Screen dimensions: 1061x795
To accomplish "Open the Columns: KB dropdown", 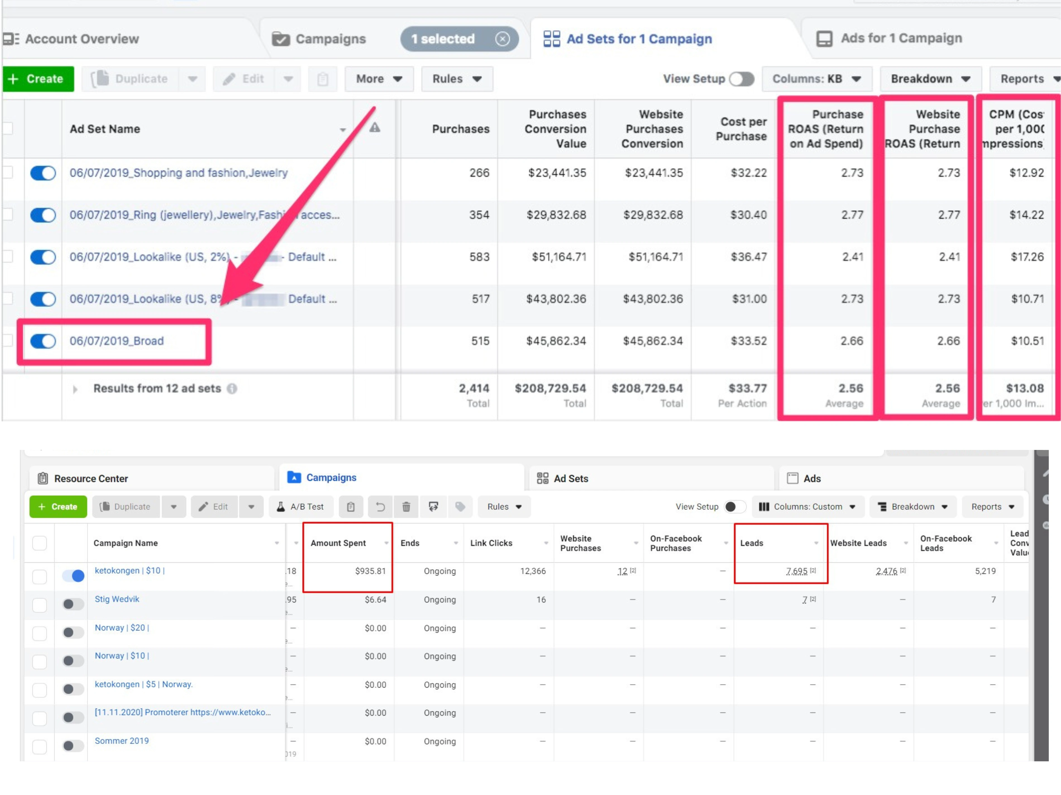I will 816,79.
